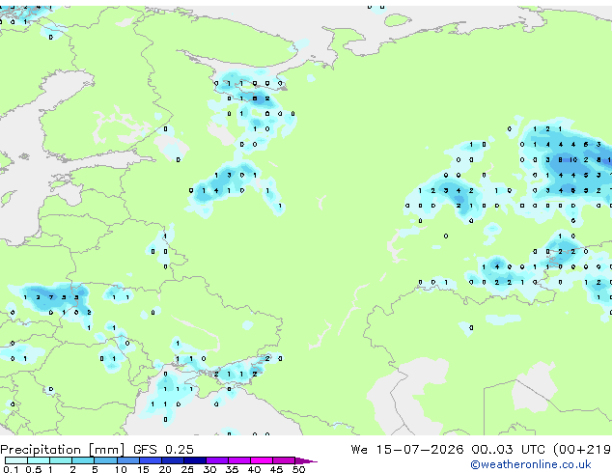
Task: Click the '0.1' legend scale label
Action: click(x=11, y=469)
